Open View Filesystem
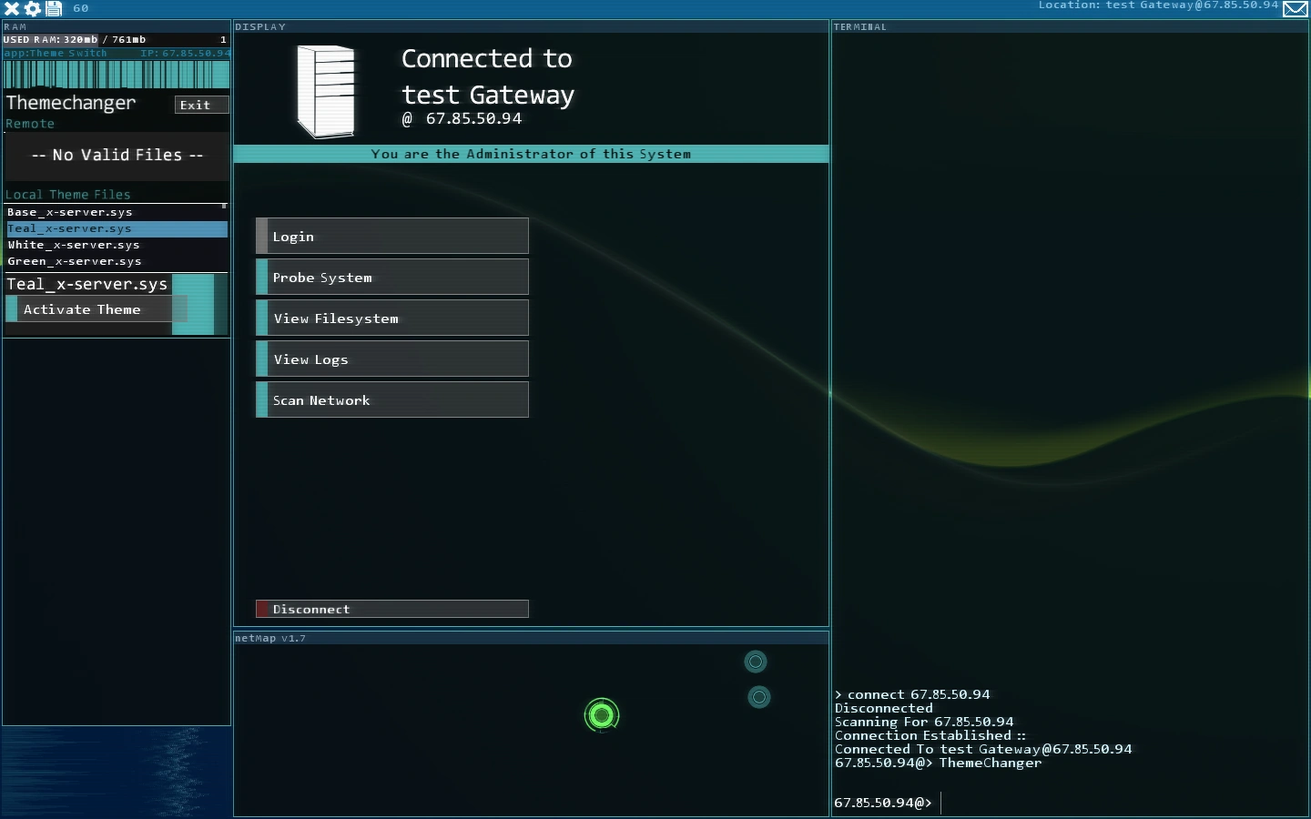The width and height of the screenshot is (1311, 819). click(x=392, y=318)
